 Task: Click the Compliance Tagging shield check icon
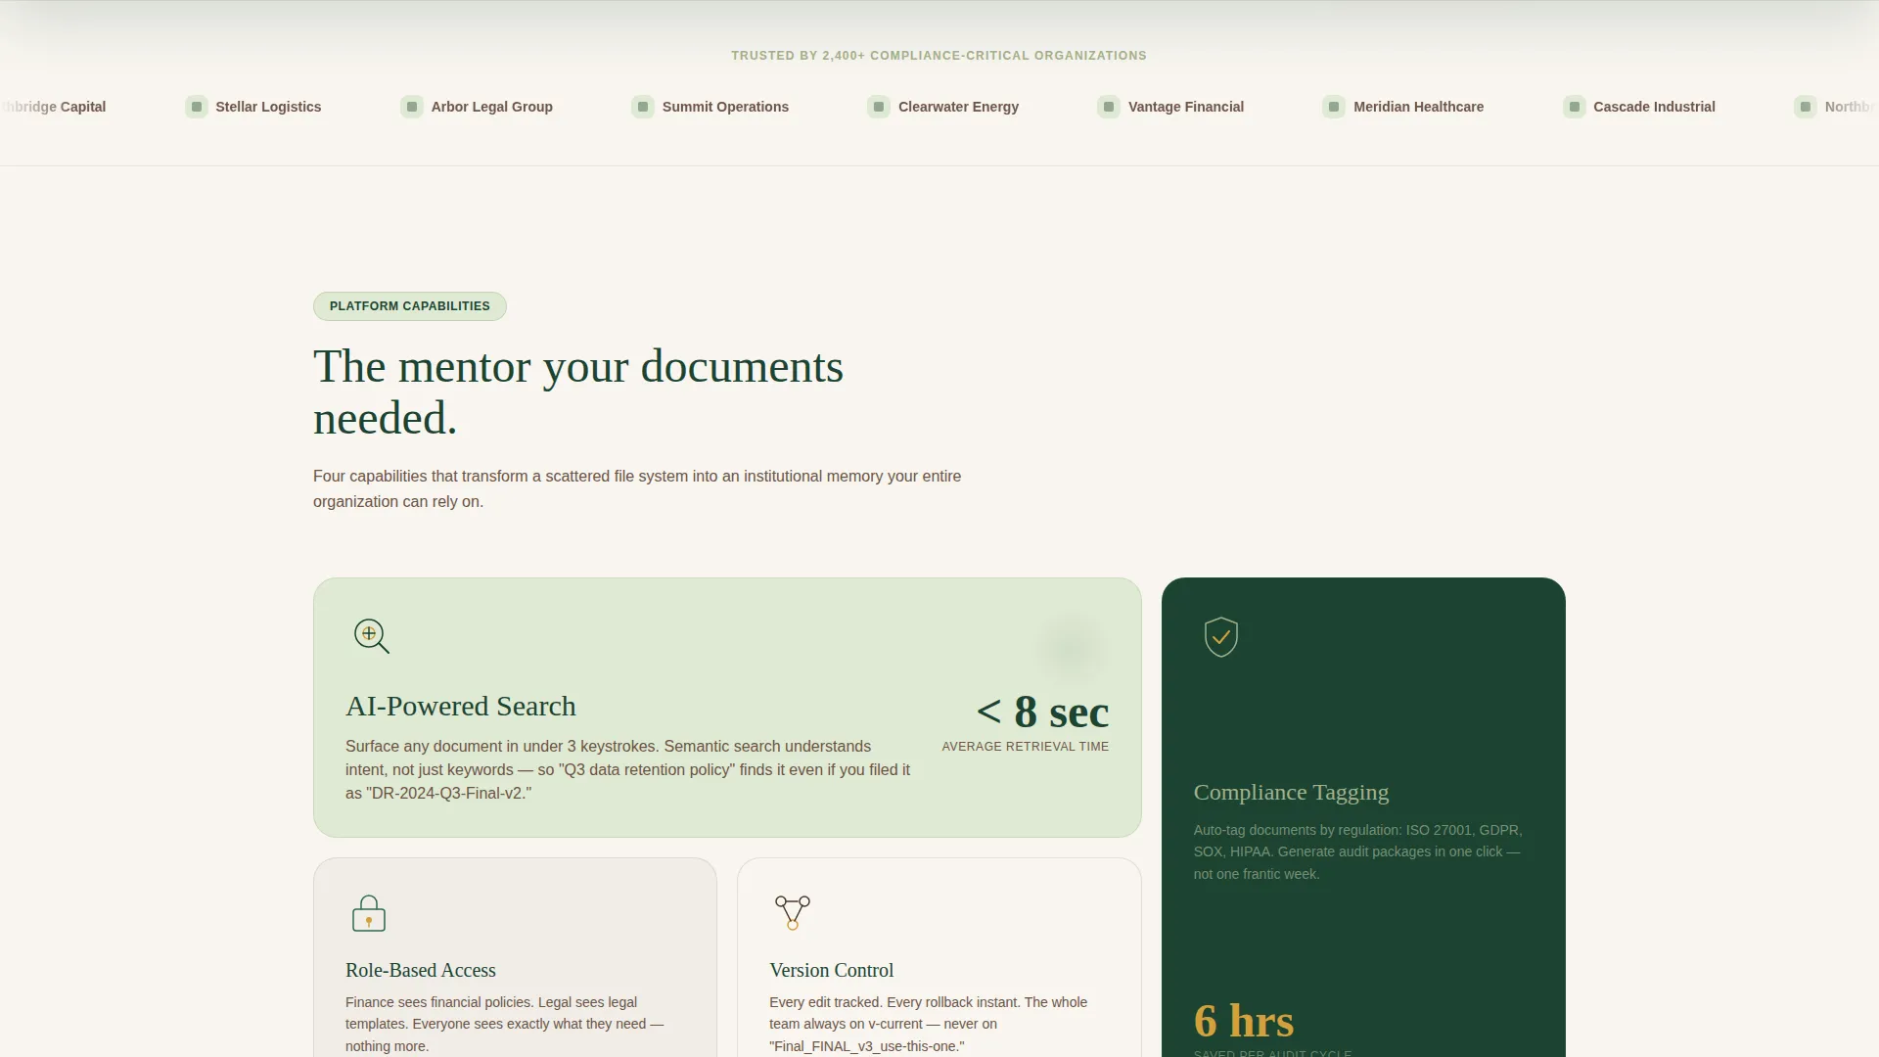(1220, 637)
